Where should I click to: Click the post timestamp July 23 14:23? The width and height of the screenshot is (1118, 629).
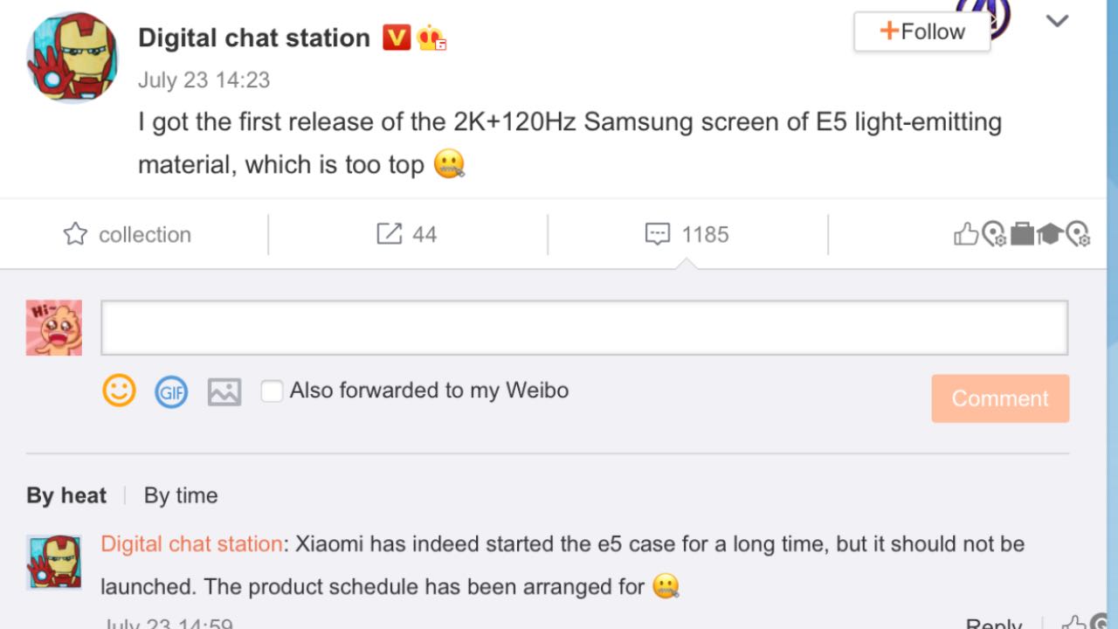(x=204, y=80)
